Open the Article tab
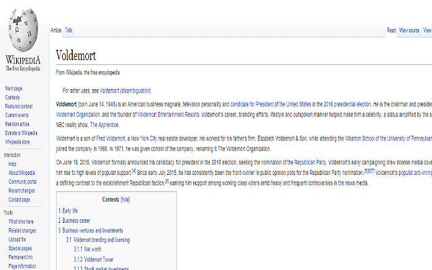The image size is (432, 270). pyautogui.click(x=56, y=30)
